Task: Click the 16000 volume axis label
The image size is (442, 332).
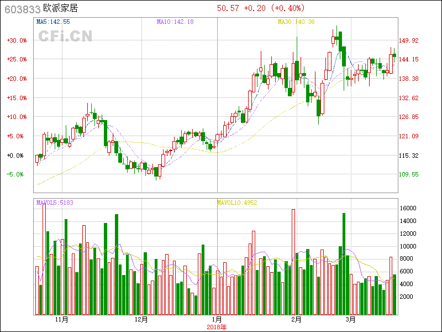Action: (408, 209)
